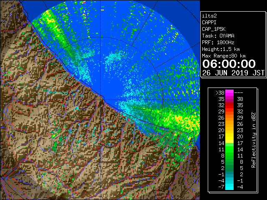Click the 'Max Range:80 km' line
Screen dimensions: 267x200
pos(224,56)
